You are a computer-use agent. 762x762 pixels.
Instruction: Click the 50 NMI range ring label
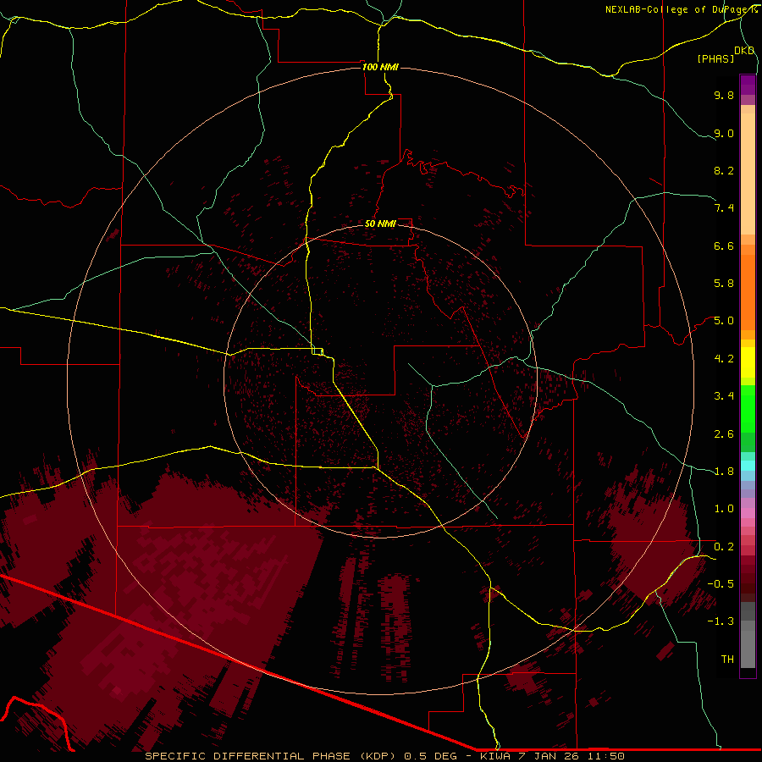point(380,224)
